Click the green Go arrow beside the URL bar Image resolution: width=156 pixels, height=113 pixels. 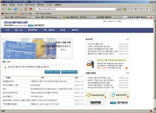coord(120,9)
